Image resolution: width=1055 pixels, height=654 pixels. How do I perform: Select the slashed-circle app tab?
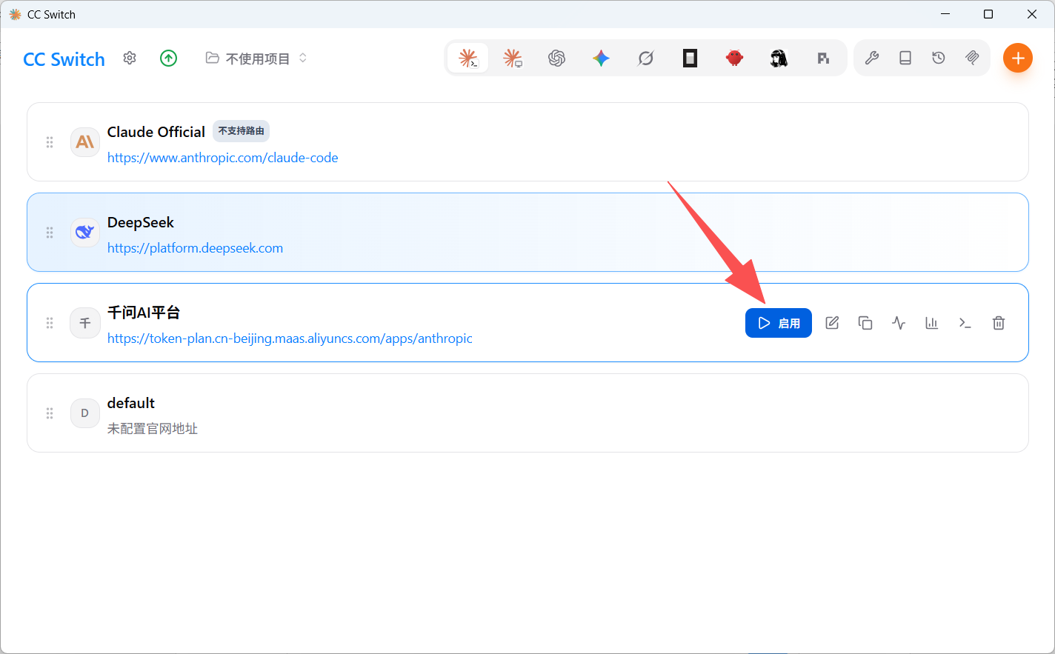click(645, 58)
